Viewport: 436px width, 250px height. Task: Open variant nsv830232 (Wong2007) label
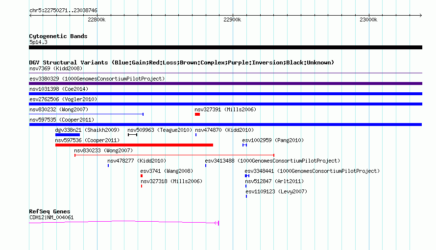tap(59, 109)
